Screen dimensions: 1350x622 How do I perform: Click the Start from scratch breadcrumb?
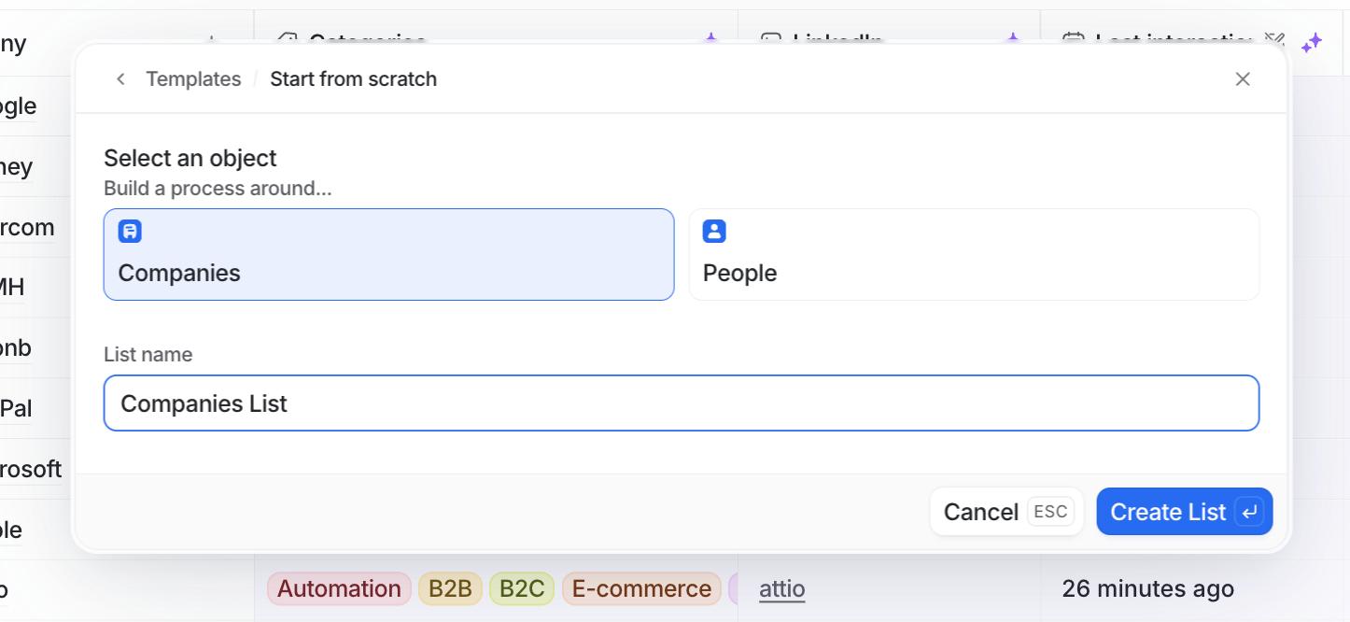(353, 79)
